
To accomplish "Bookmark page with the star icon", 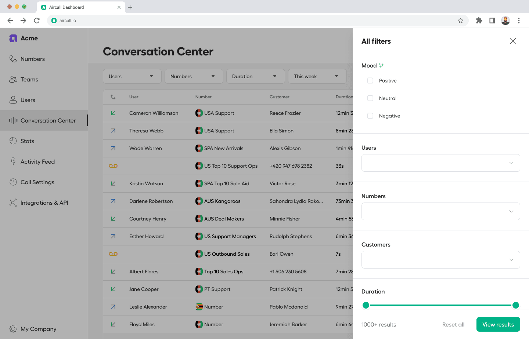I will click(460, 21).
